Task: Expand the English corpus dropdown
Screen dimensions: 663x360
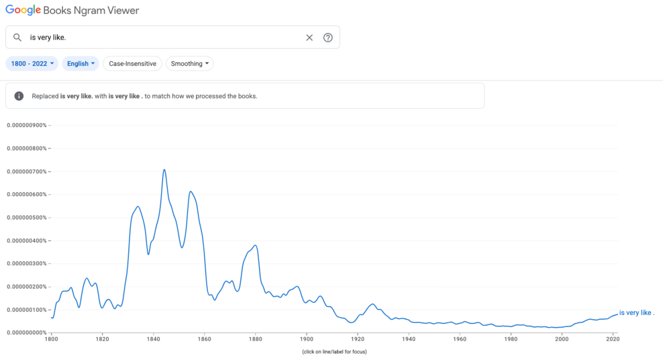Action: [81, 64]
